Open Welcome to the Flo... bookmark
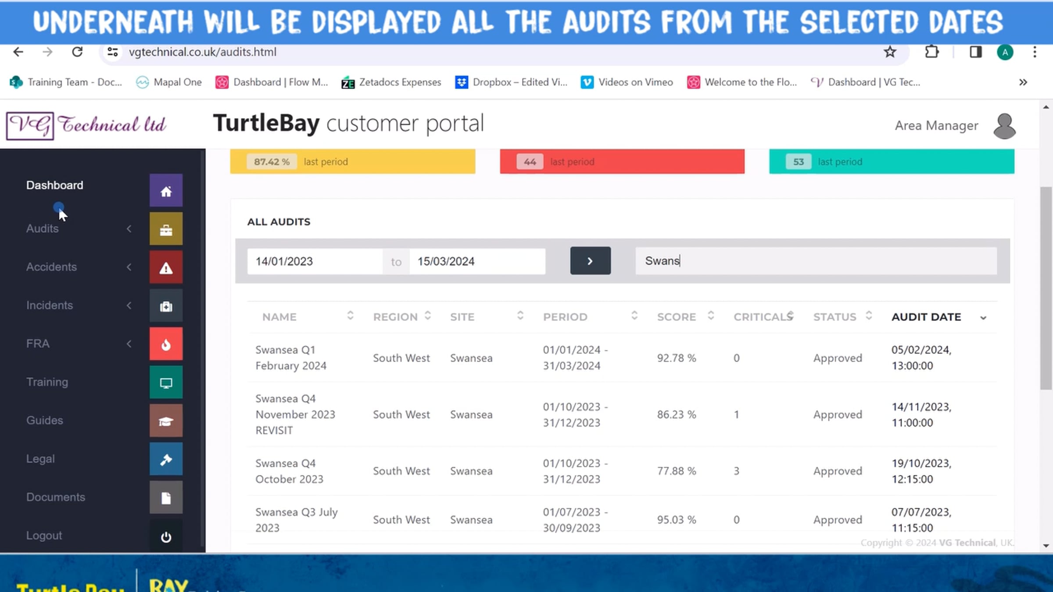This screenshot has height=592, width=1053. (742, 82)
